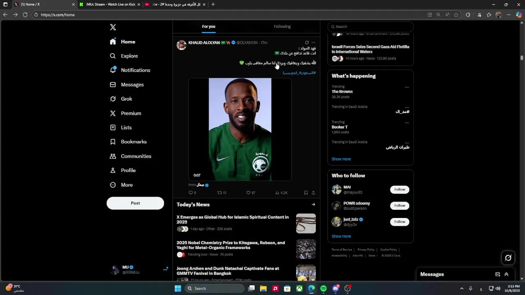
Task: Open news about Islamic Spiritual Content
Action: click(x=246, y=223)
